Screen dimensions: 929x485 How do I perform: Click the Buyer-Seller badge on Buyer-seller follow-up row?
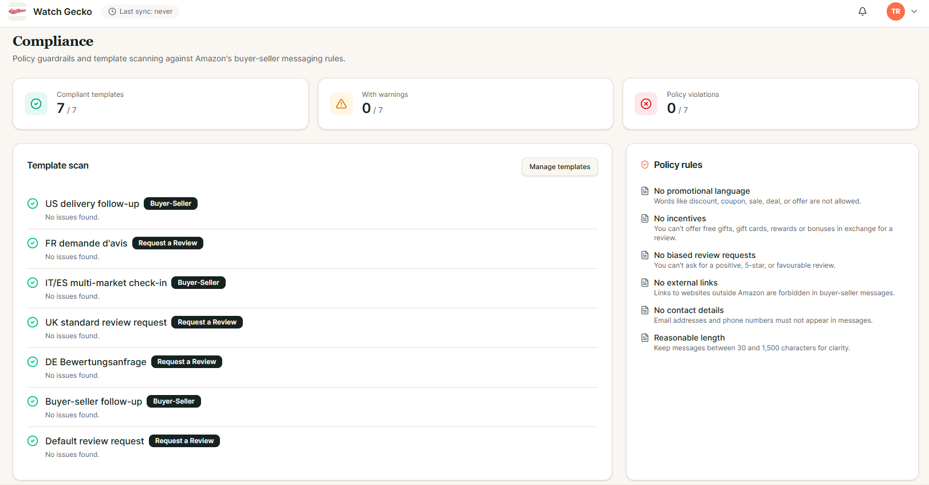(174, 401)
